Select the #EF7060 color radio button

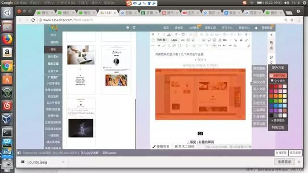(271, 75)
